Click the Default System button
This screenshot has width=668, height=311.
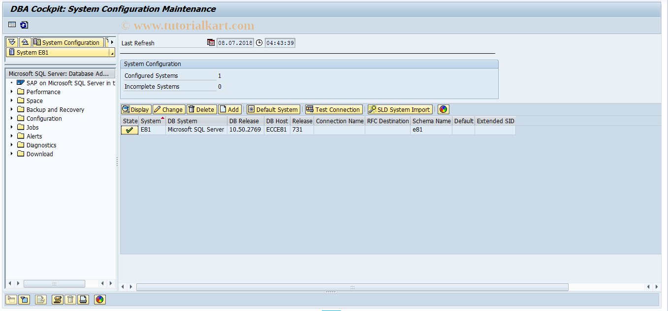(273, 109)
